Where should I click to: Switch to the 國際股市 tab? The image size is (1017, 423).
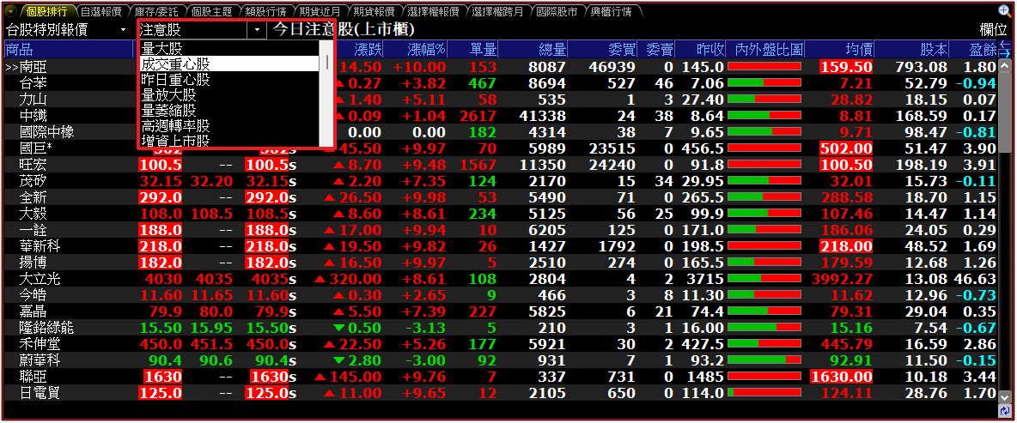point(557,11)
